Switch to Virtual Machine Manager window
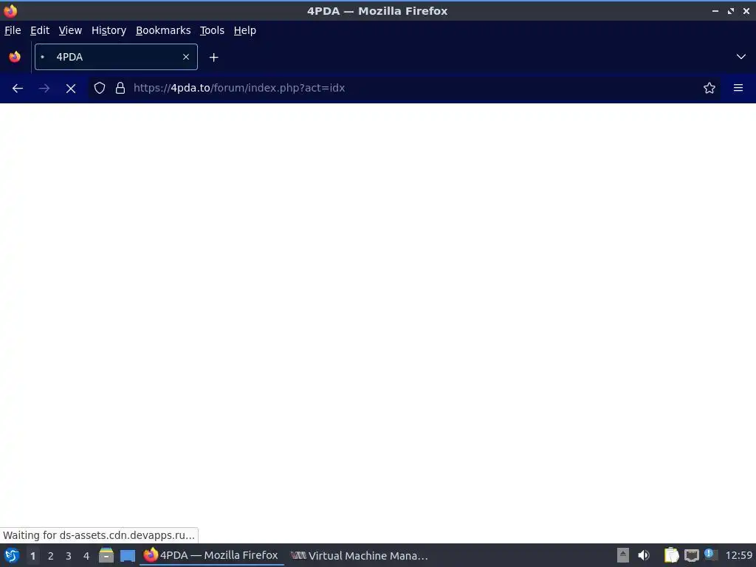 [360, 555]
